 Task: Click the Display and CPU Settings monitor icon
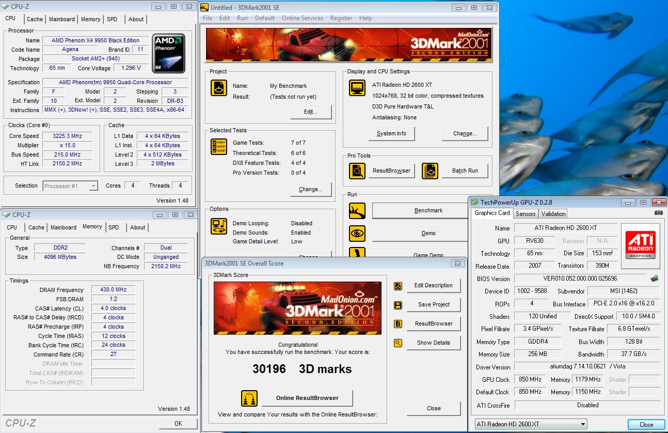(357, 88)
